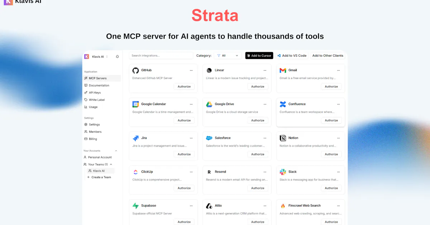Click the Strata heading text

tap(215, 15)
